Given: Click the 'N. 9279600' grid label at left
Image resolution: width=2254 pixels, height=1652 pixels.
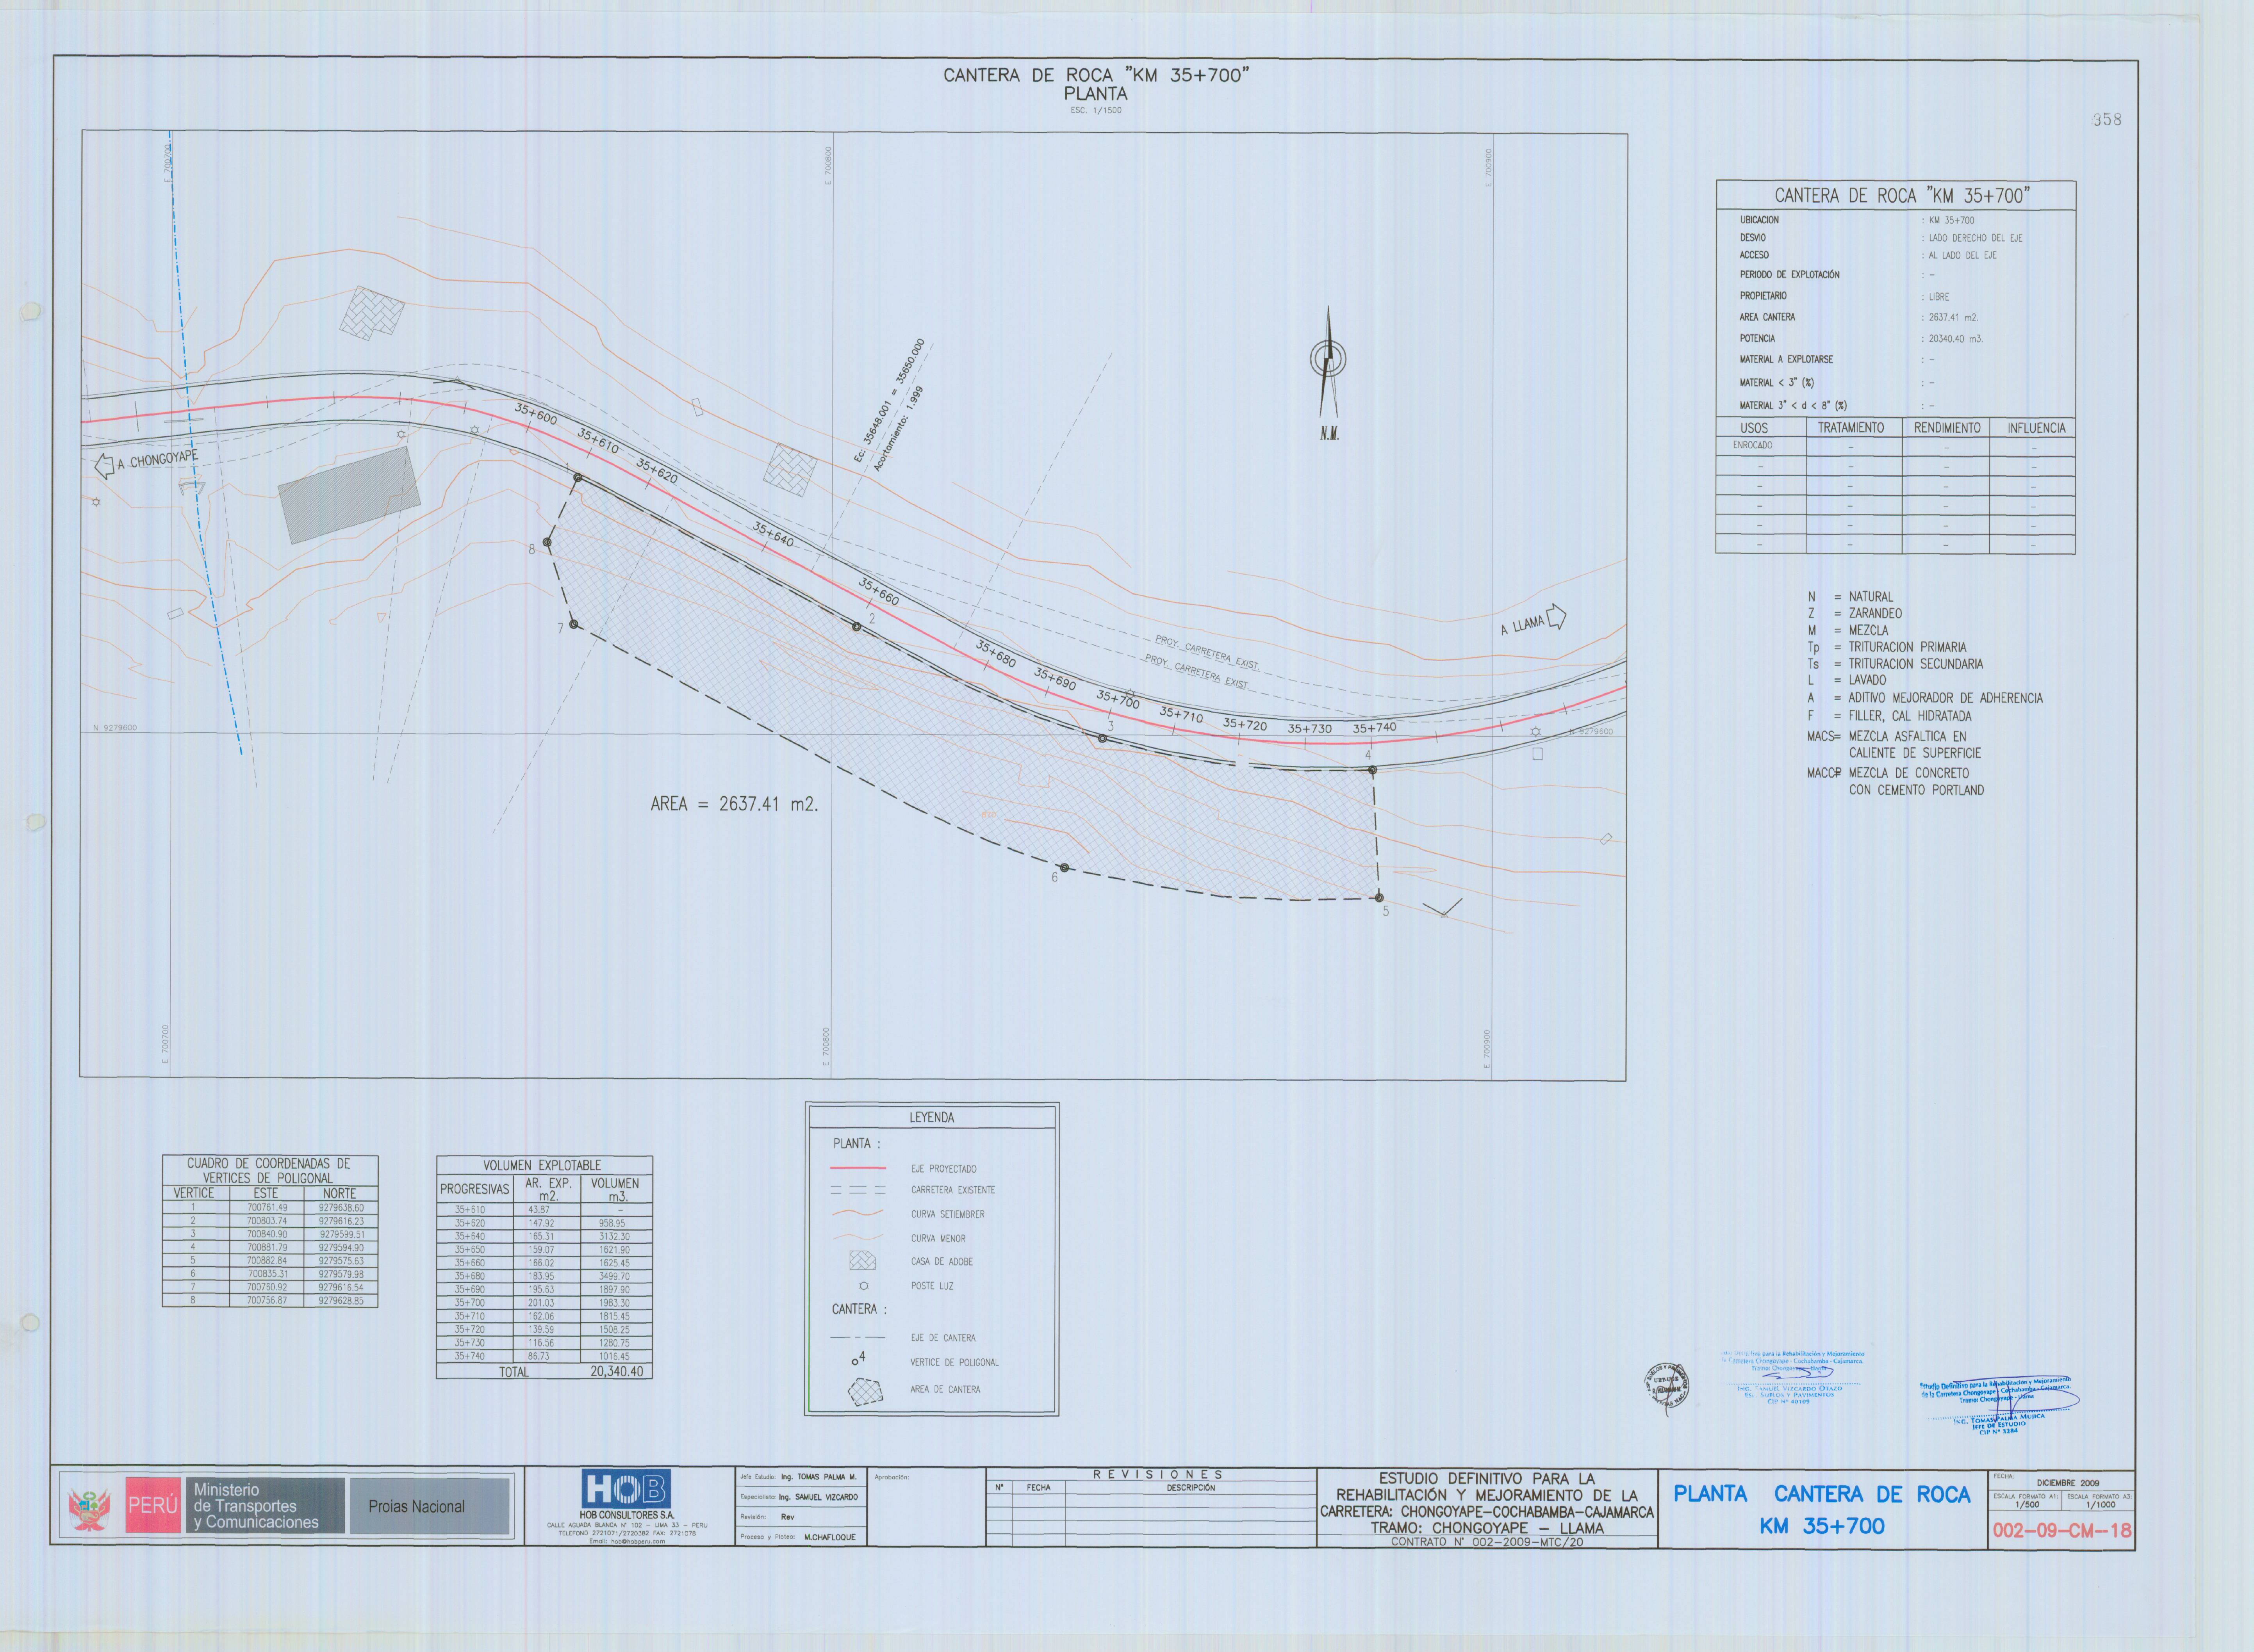Looking at the screenshot, I should click(115, 728).
